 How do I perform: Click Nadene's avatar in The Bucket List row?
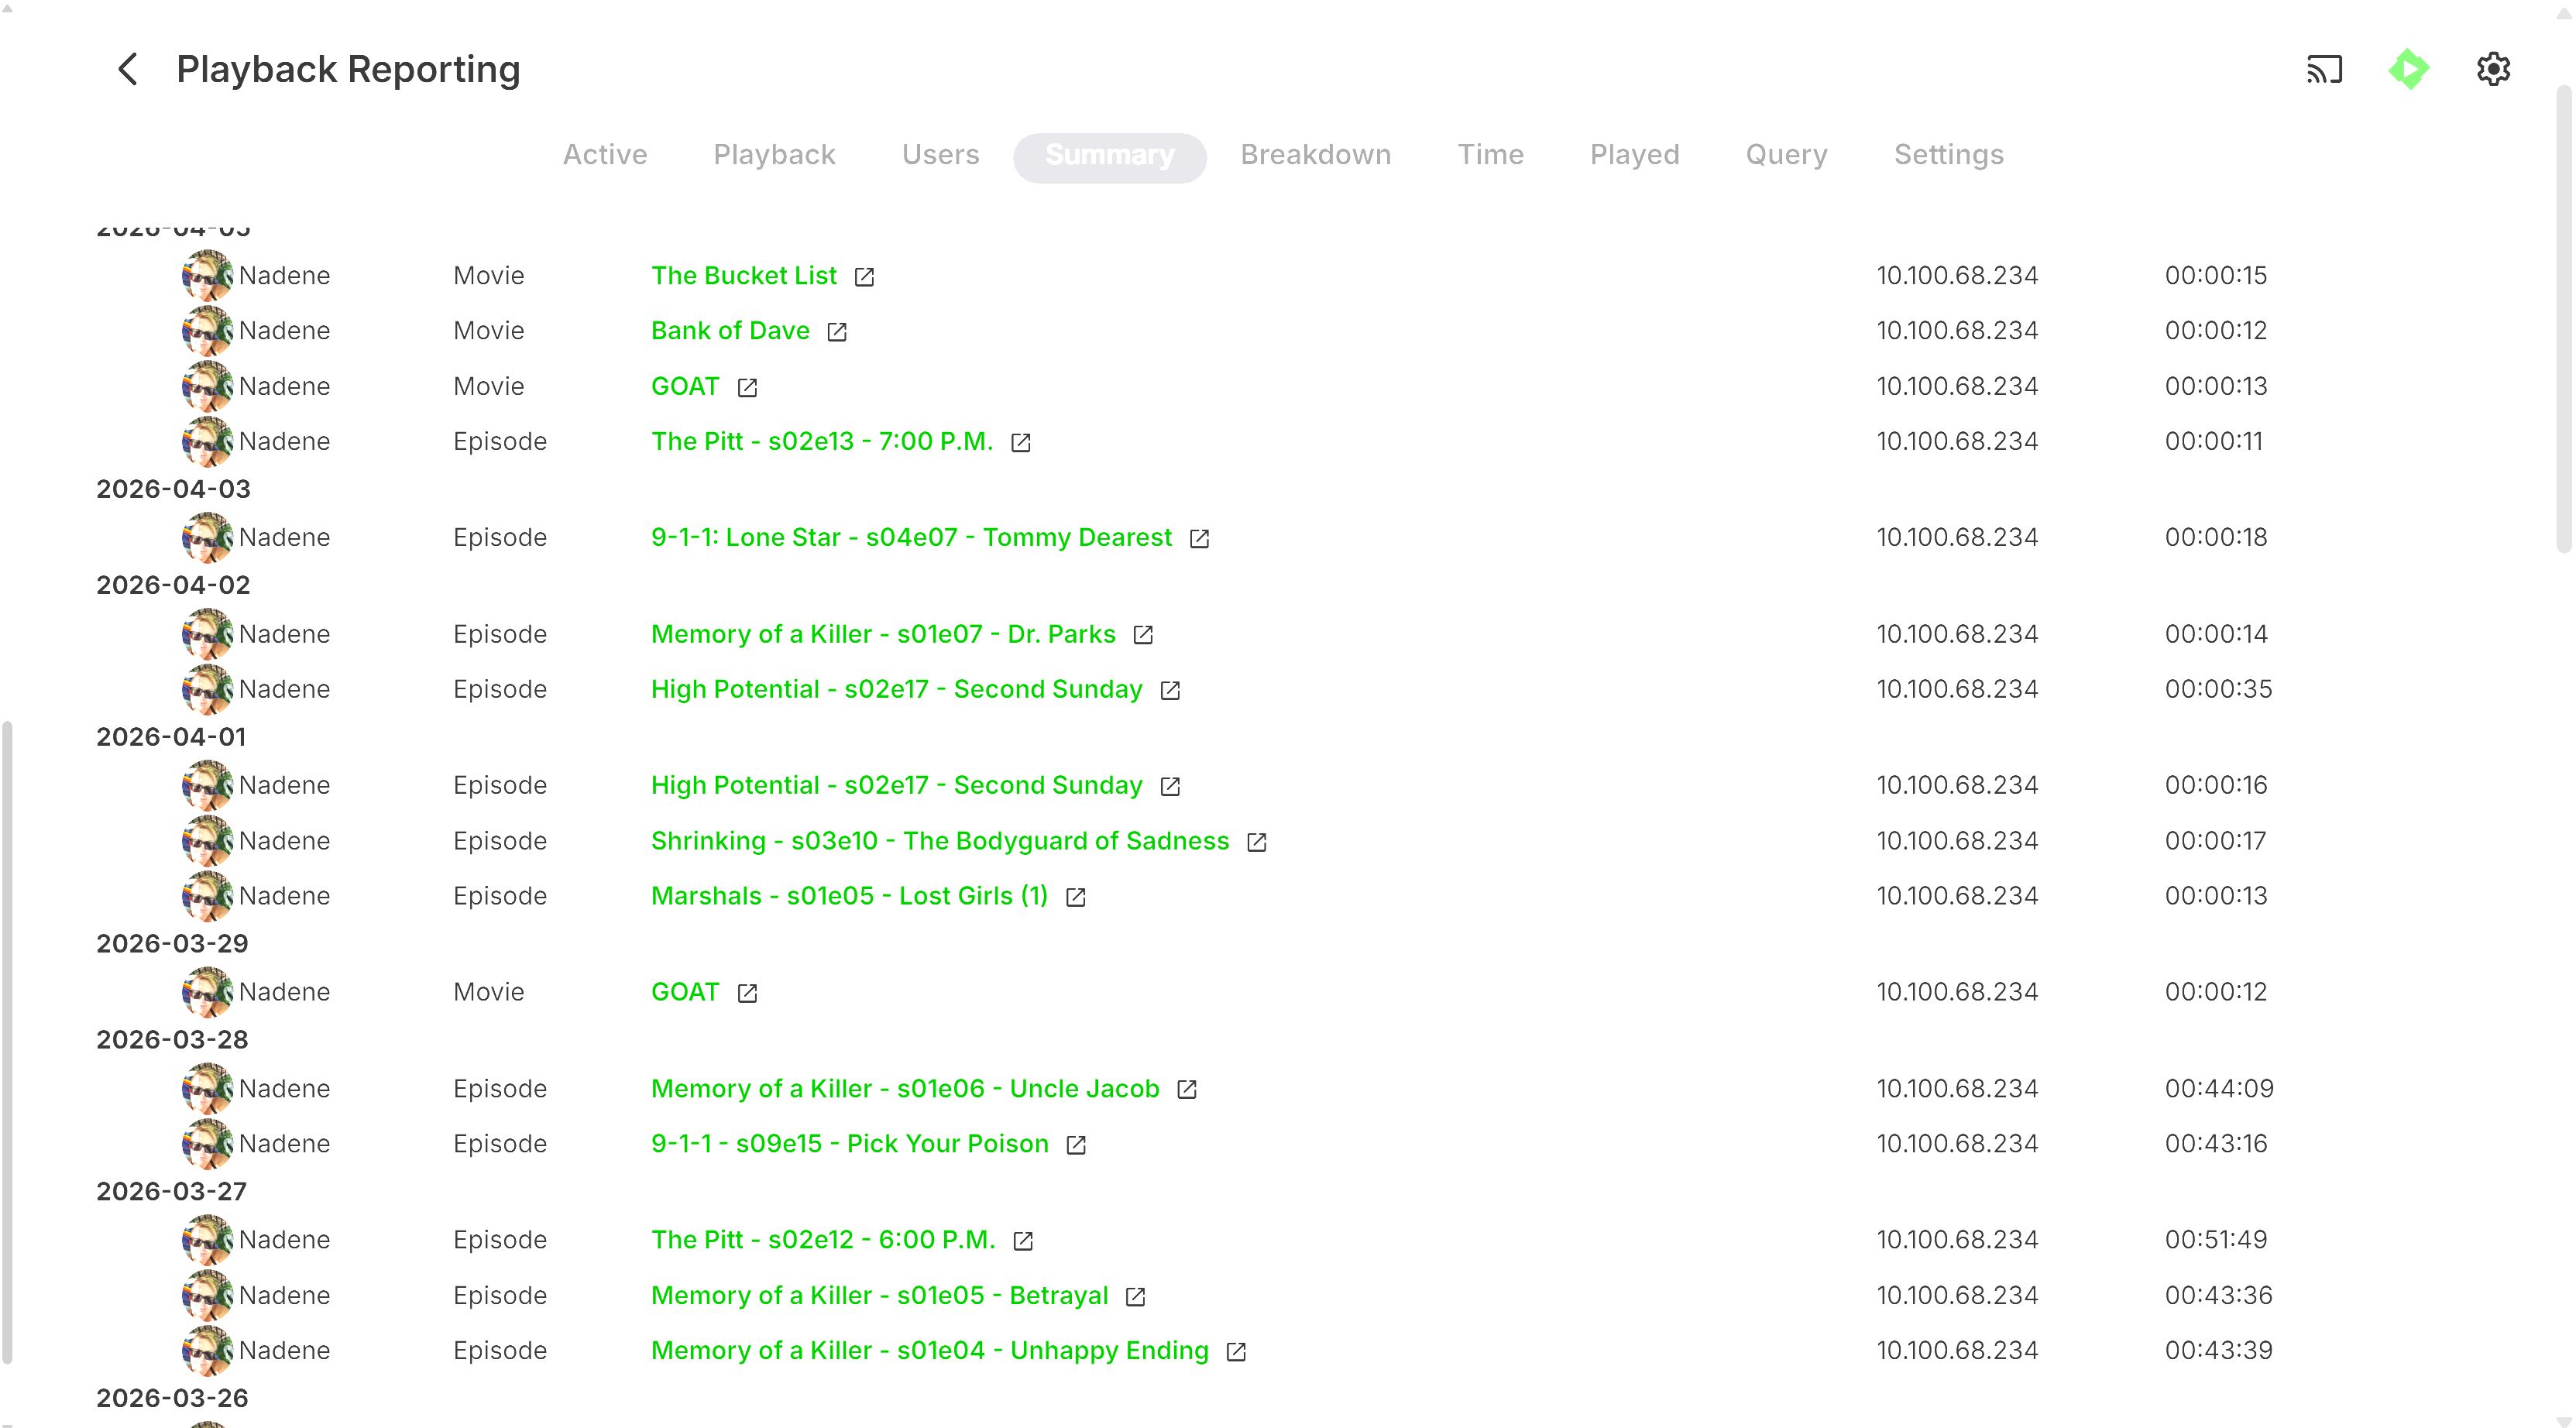click(207, 275)
